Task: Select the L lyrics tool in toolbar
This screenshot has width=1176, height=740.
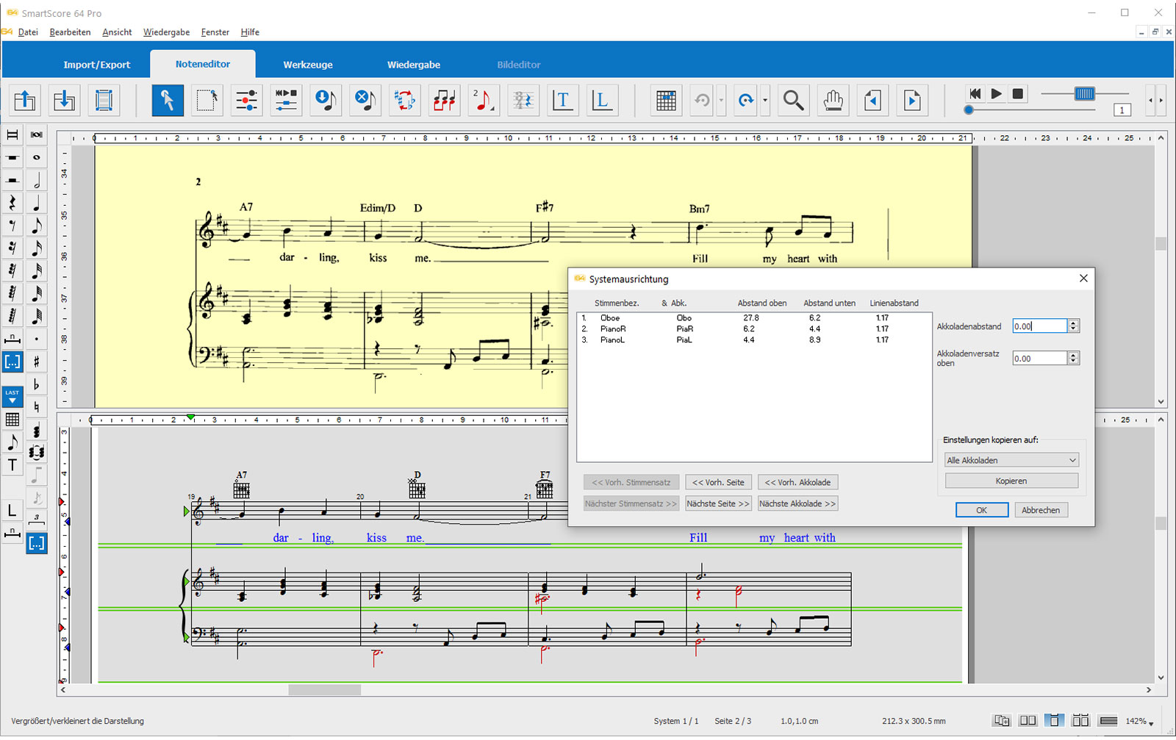Action: click(602, 100)
